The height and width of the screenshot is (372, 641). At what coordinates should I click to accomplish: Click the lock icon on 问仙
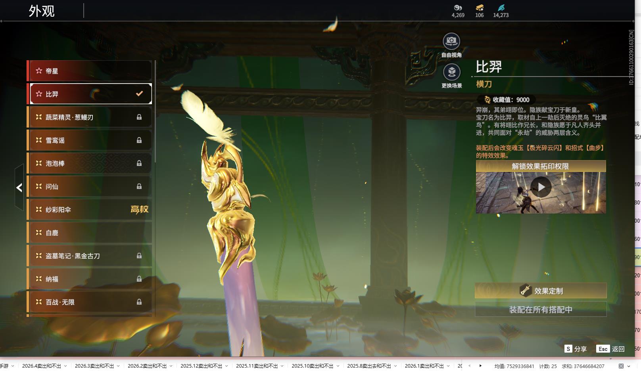(x=139, y=186)
